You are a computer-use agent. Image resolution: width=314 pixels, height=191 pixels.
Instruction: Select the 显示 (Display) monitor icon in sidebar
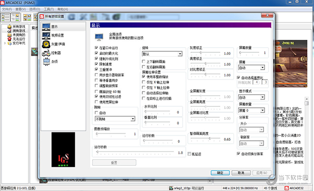46,27
